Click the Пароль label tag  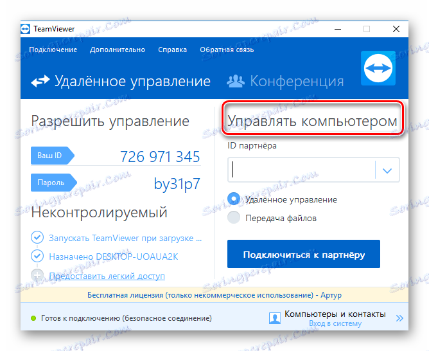pyautogui.click(x=54, y=183)
